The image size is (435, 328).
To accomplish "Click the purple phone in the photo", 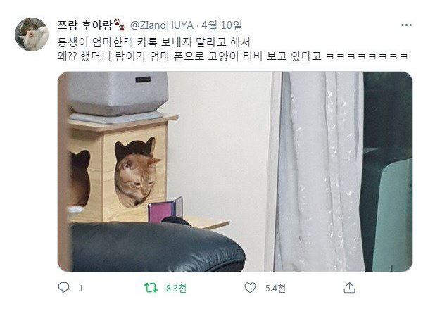I will tap(165, 209).
